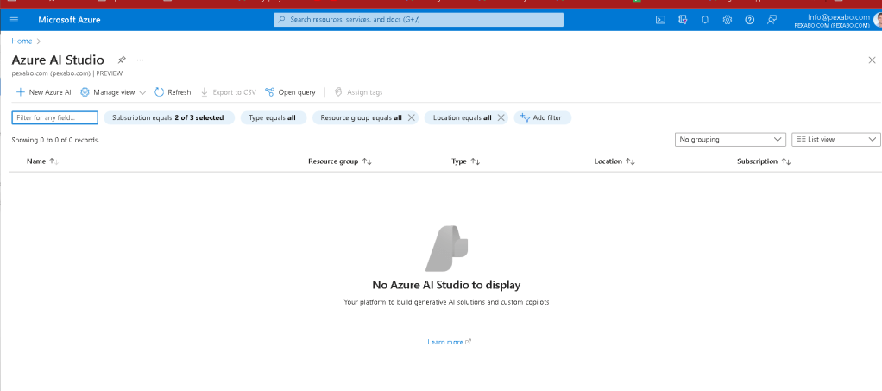Click the 'pexabo.com (pexabo.com) | PREVIEW' subtitle
The width and height of the screenshot is (882, 391).
(x=67, y=73)
